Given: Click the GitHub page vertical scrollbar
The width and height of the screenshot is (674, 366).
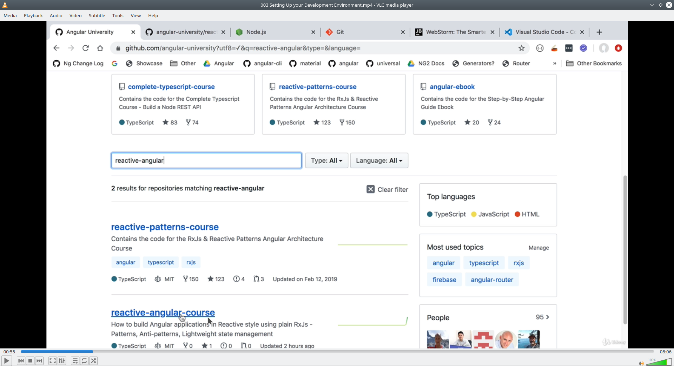Looking at the screenshot, I should (x=625, y=249).
